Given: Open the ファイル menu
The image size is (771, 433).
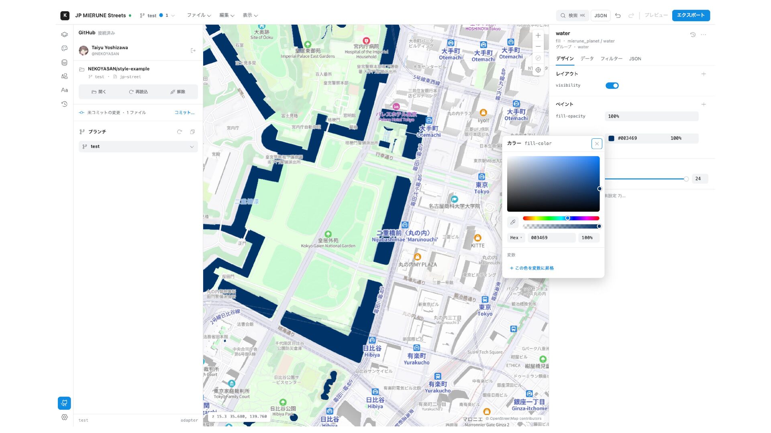Looking at the screenshot, I should (199, 15).
